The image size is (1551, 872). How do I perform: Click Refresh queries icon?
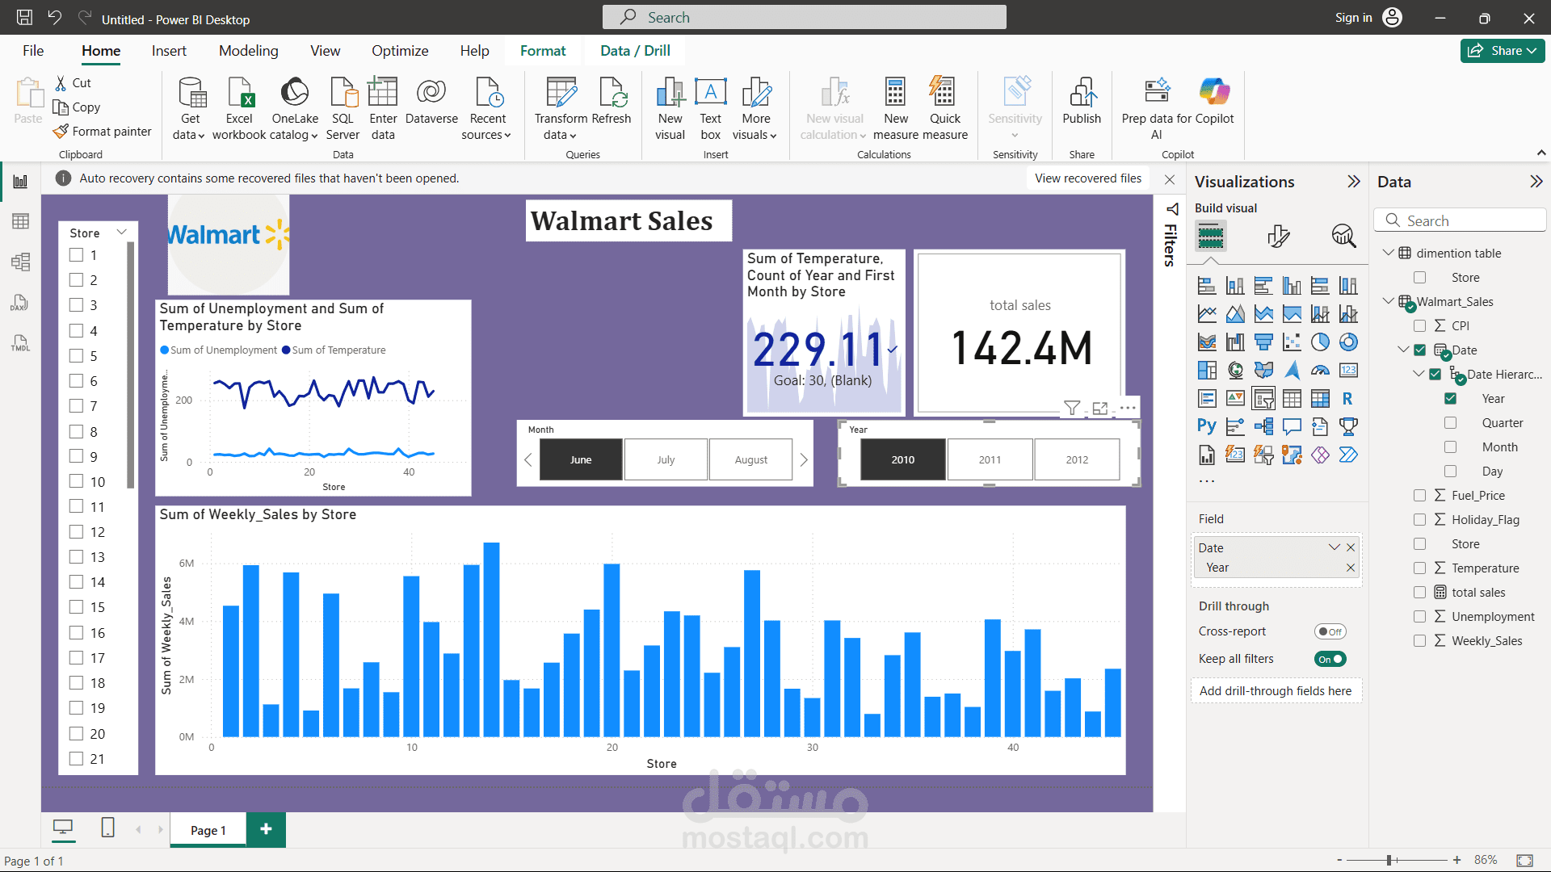pyautogui.click(x=612, y=101)
